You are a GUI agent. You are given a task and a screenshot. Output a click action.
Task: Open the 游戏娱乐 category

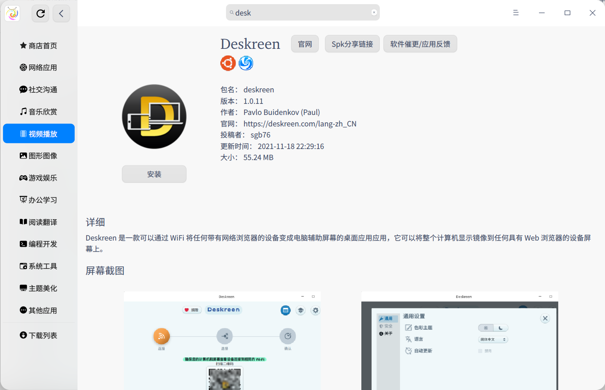pos(39,178)
